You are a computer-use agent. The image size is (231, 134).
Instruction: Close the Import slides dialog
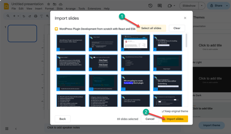tap(185, 18)
